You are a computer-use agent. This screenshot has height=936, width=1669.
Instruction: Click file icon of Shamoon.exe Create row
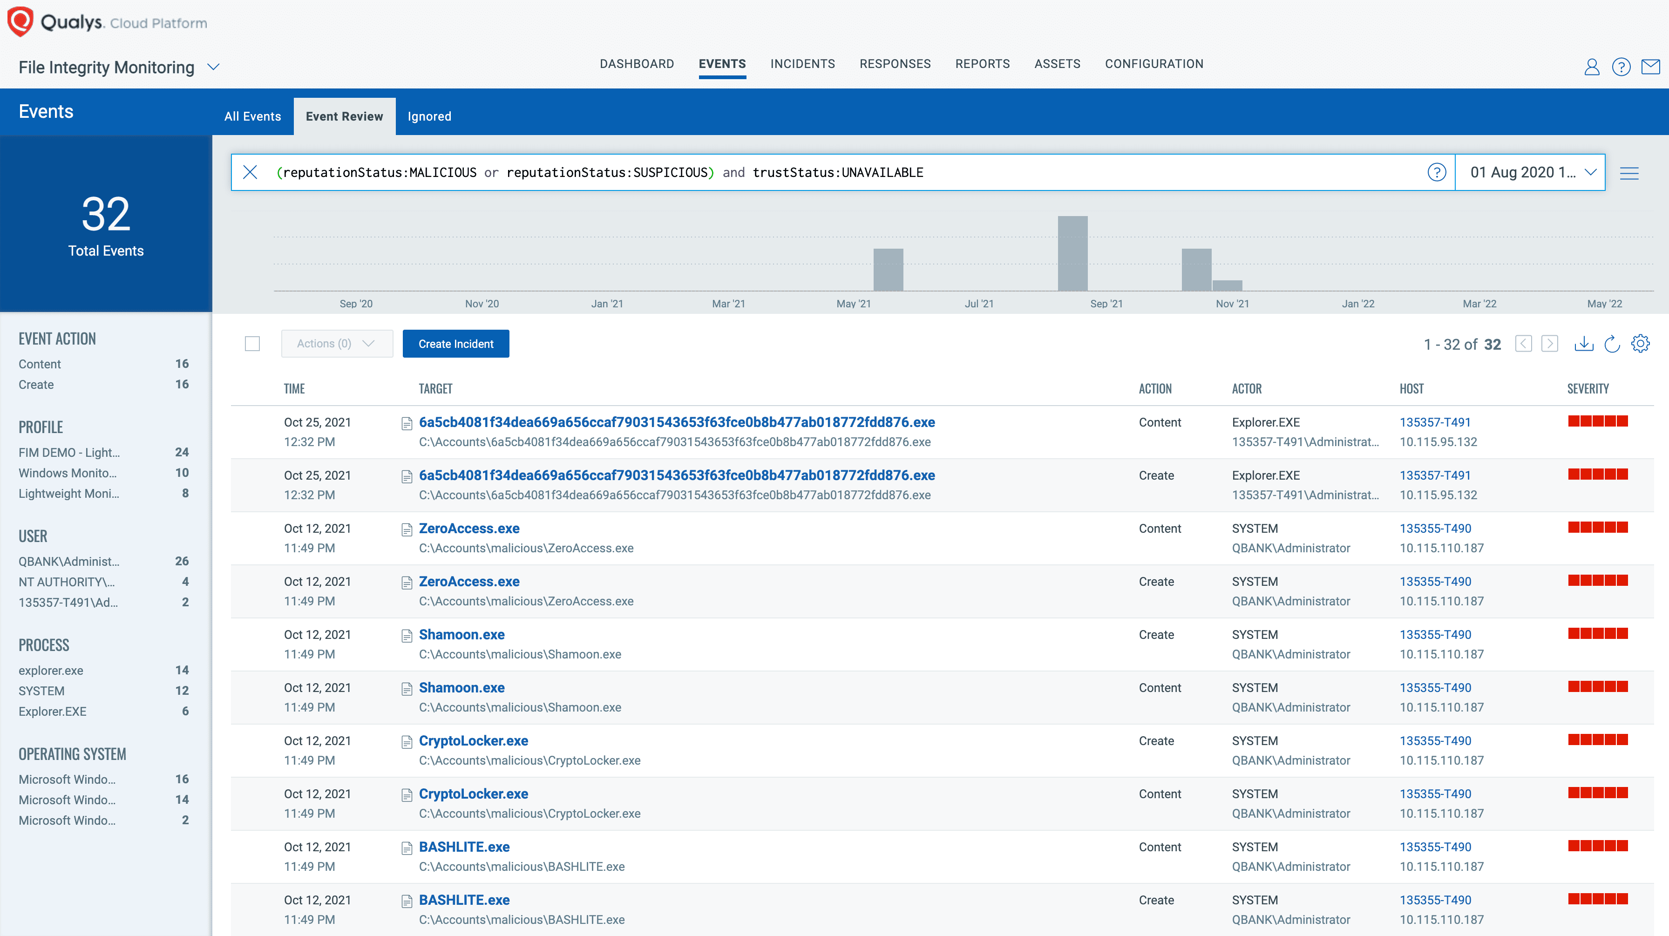[407, 636]
